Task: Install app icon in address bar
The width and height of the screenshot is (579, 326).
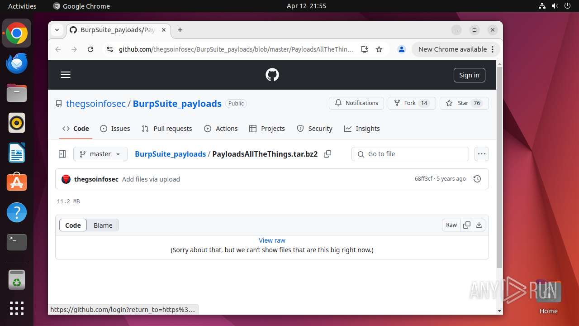Action: coord(365,49)
